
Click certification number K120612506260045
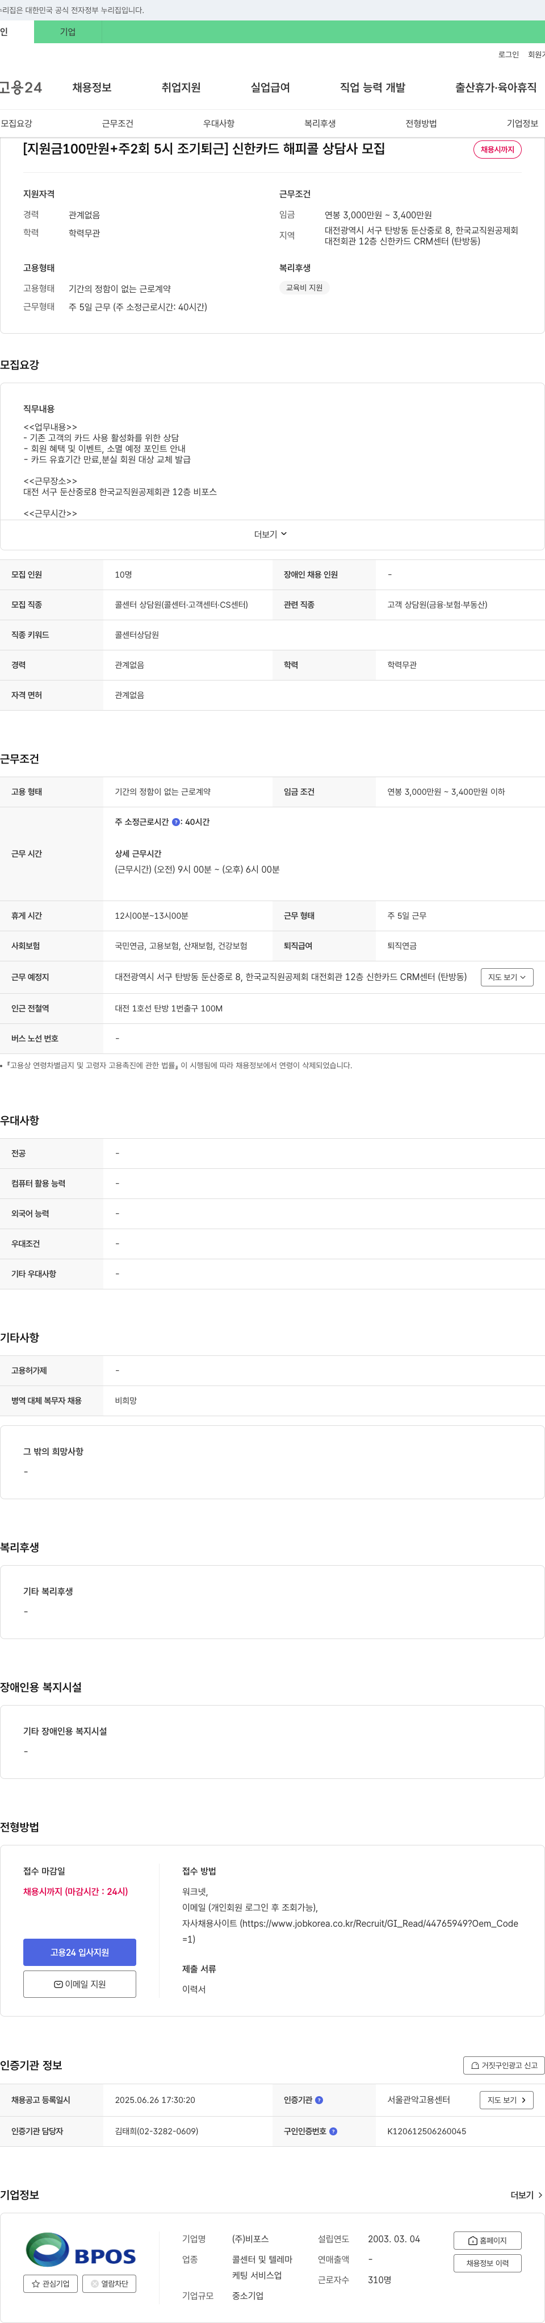click(x=427, y=2132)
